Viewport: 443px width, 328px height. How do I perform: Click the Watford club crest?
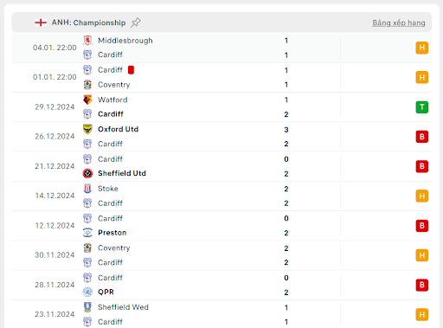(x=87, y=100)
